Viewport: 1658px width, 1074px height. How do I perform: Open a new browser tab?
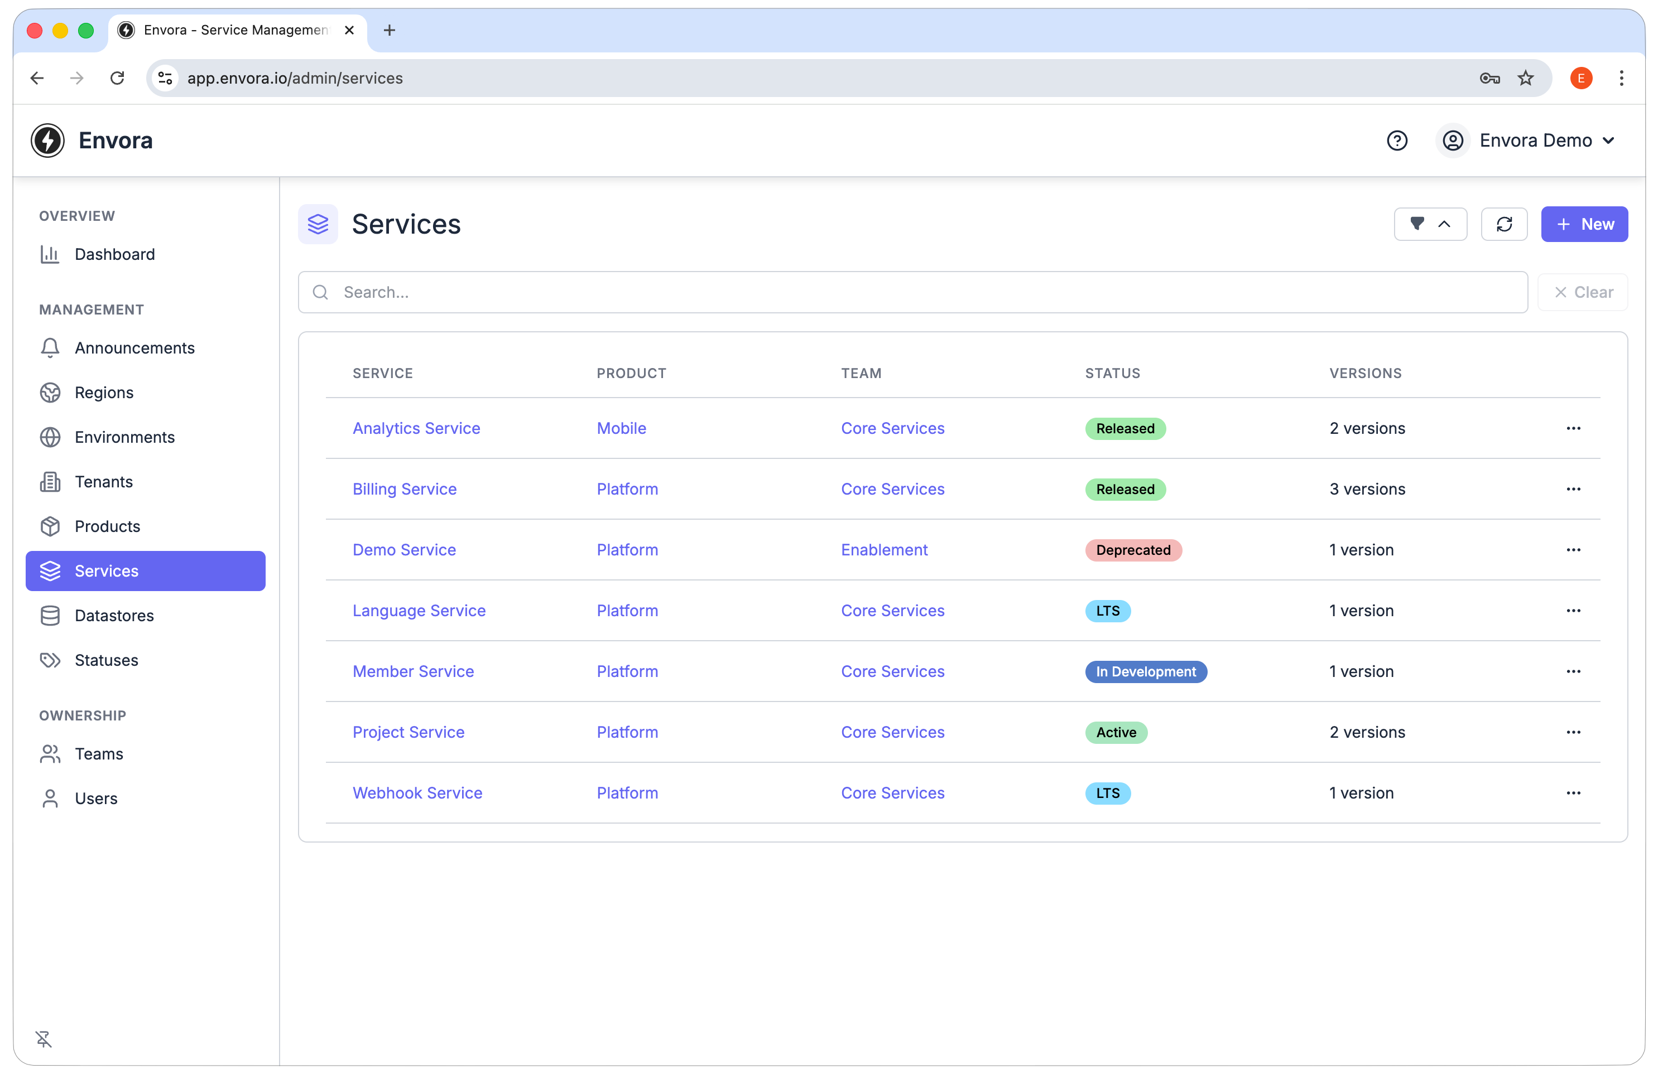click(x=390, y=30)
